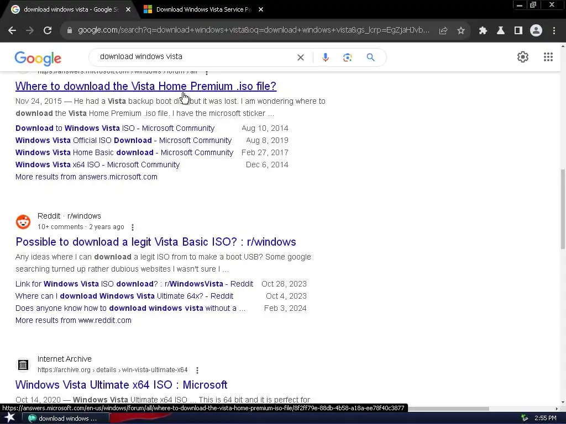Click the browser forward arrow

coord(30,31)
